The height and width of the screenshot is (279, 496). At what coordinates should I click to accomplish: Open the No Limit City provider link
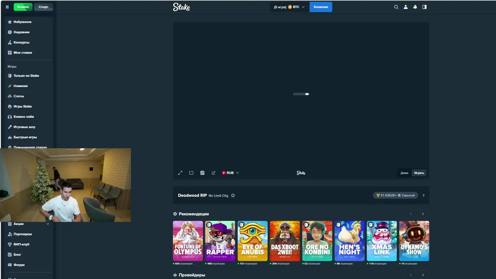[219, 196]
